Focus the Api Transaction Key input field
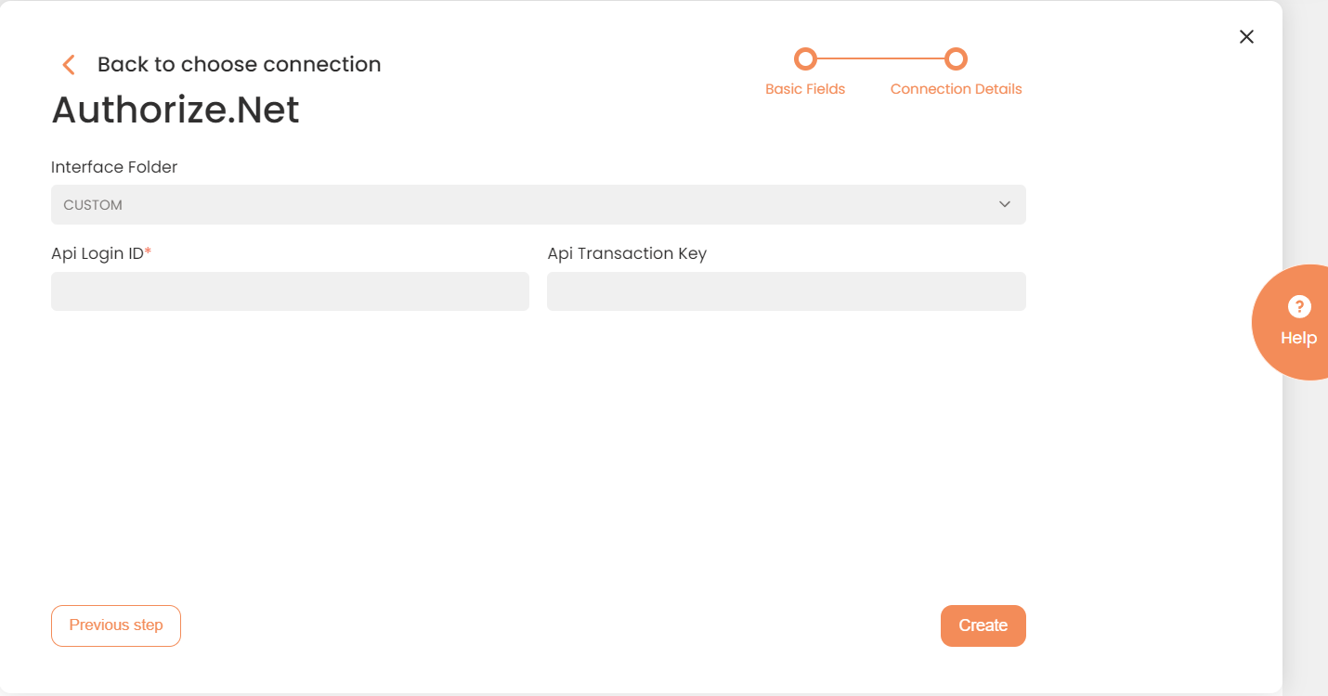The image size is (1328, 696). coord(787,291)
